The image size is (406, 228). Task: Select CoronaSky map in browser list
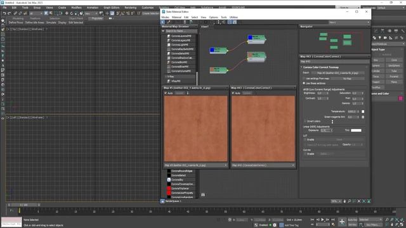(x=177, y=180)
